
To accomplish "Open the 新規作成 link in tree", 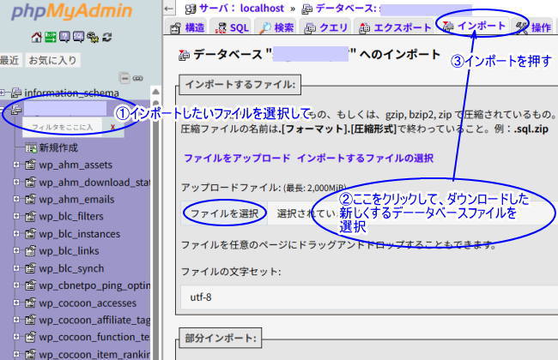I will tap(58, 147).
